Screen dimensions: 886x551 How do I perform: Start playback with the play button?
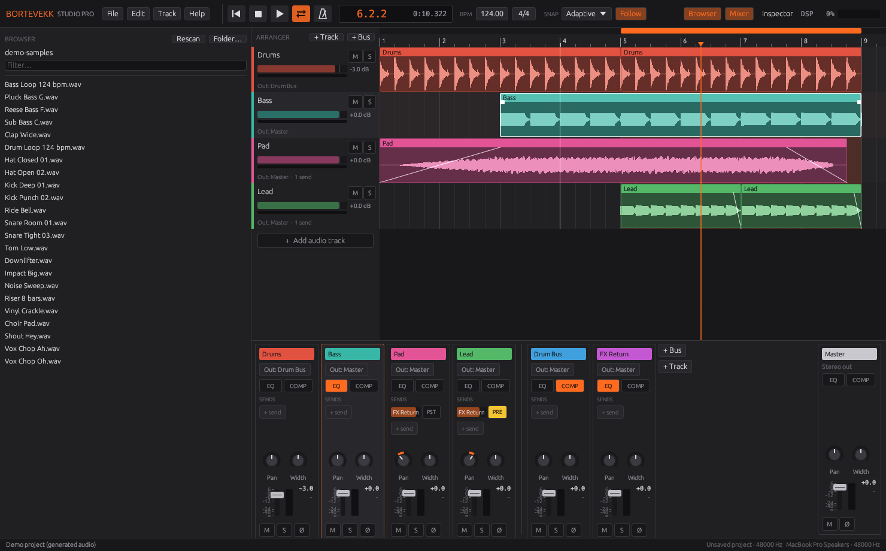coord(280,13)
